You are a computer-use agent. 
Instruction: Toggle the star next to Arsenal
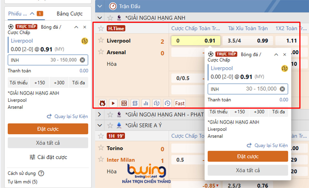101,52
